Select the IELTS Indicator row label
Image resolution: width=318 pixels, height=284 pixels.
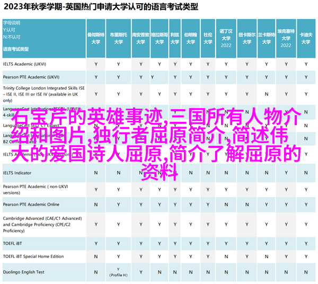[x=17, y=173]
